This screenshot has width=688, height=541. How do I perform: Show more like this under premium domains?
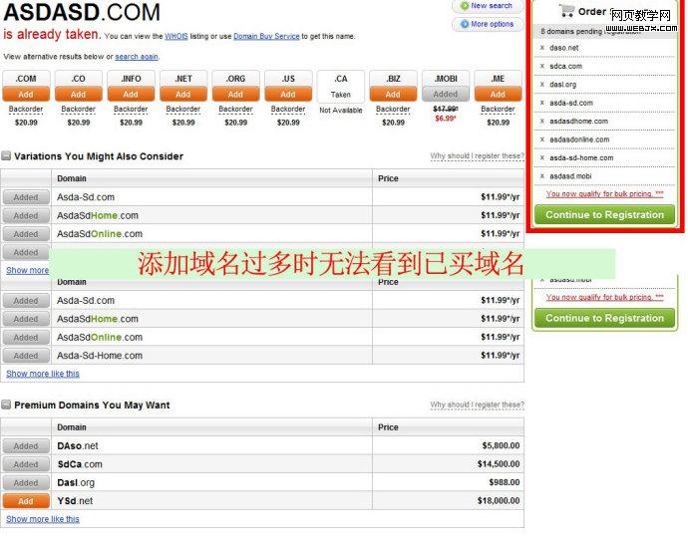(43, 519)
